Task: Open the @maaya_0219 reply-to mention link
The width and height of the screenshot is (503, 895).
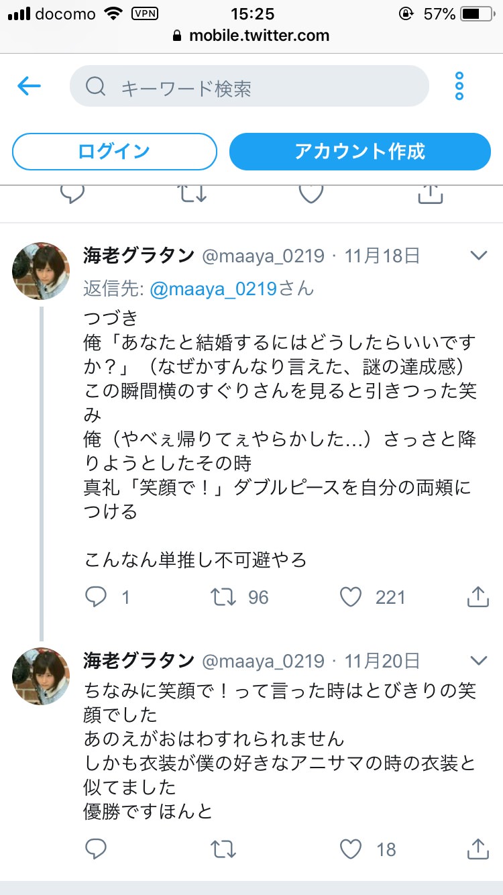Action: point(213,288)
